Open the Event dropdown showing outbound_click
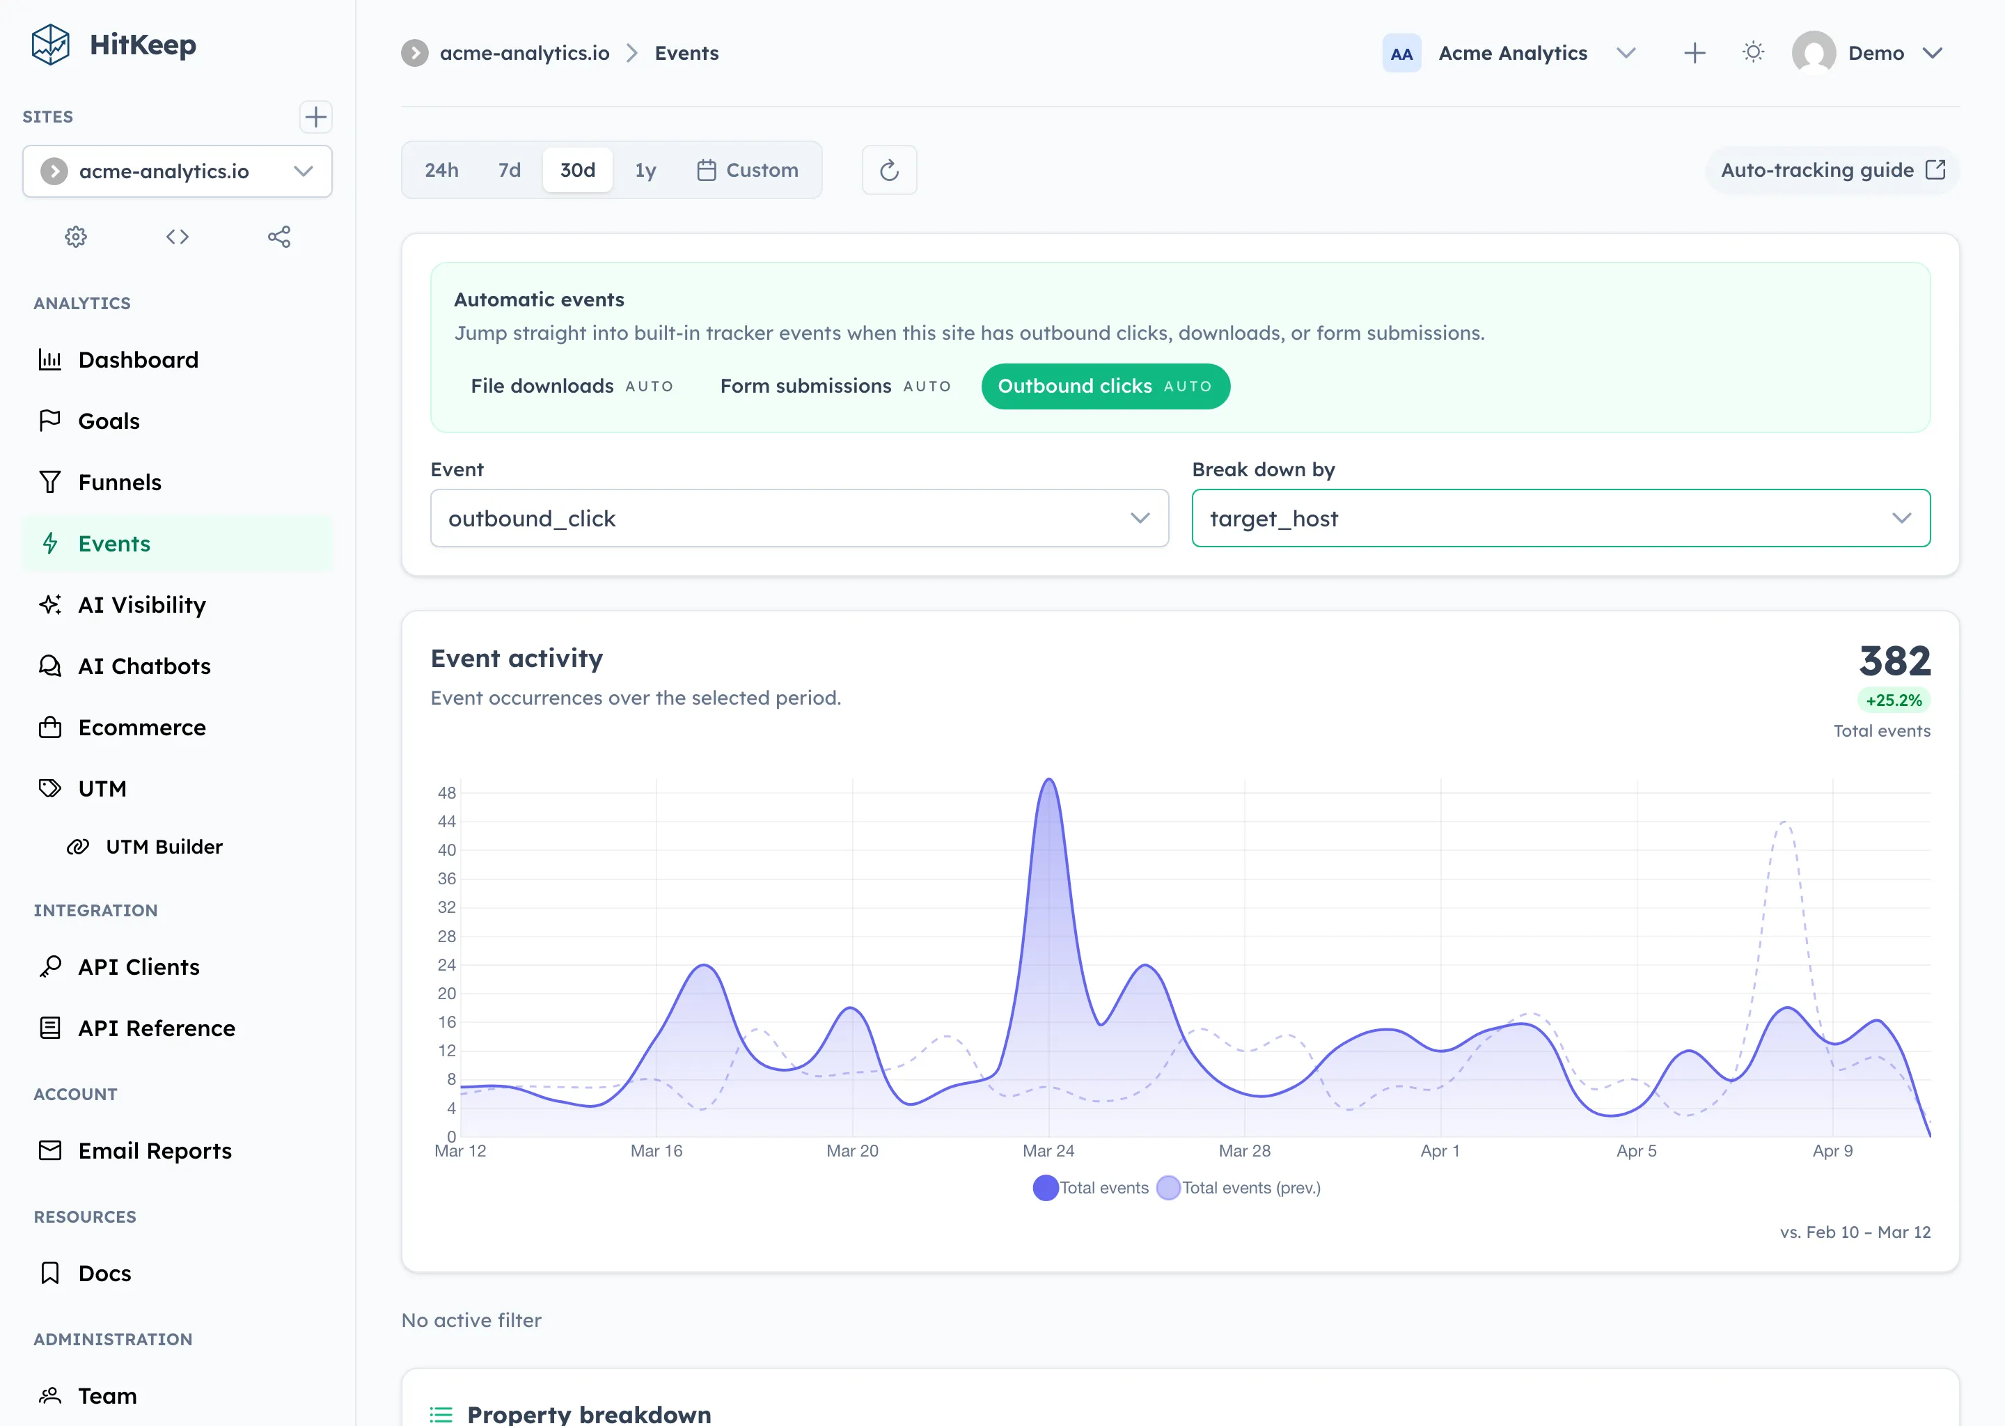2005x1426 pixels. (799, 518)
